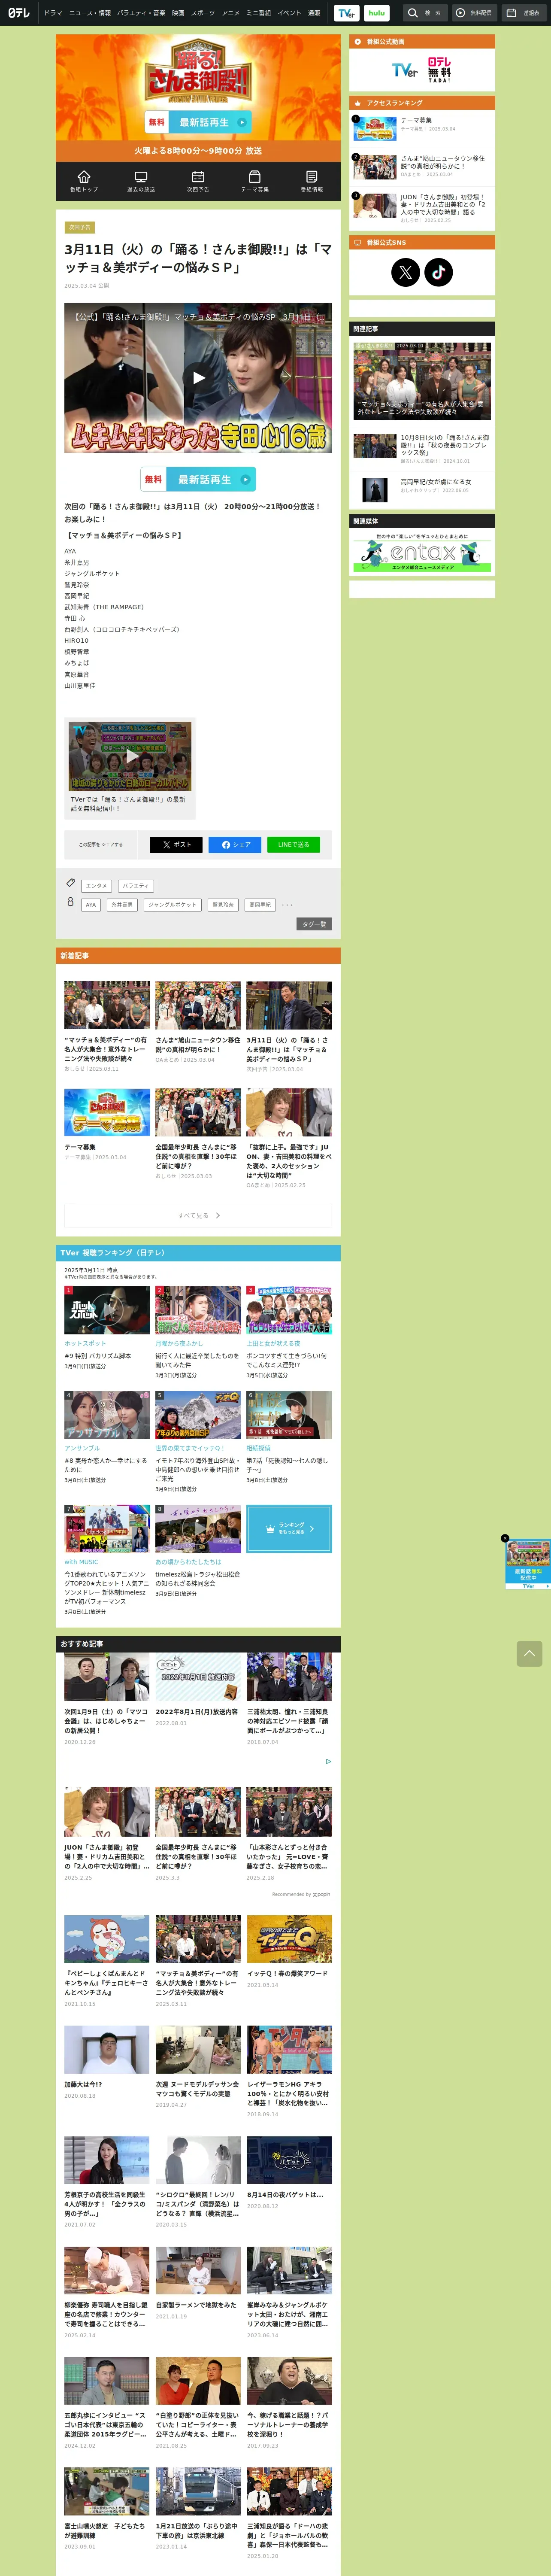Viewport: 551px width, 2576px height.
Task: Play the TVer promo video thumbnail
Action: [x=130, y=756]
